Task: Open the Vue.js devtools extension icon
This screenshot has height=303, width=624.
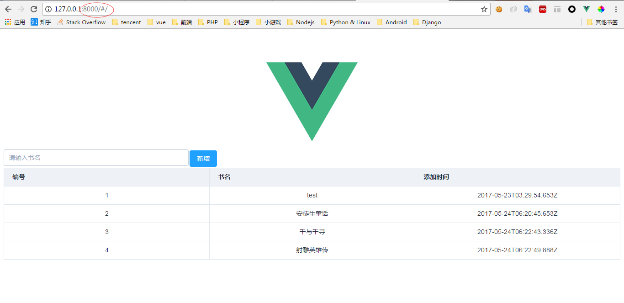Action: coord(586,9)
